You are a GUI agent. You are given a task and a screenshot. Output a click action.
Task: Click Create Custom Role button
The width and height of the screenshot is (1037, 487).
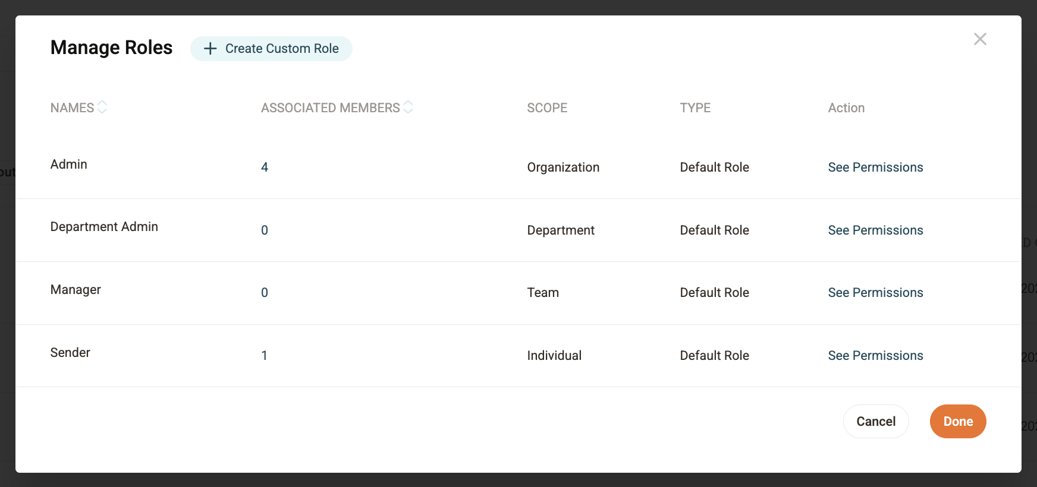point(271,49)
